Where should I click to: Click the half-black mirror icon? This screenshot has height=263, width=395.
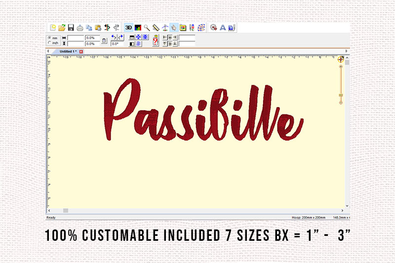click(x=132, y=44)
